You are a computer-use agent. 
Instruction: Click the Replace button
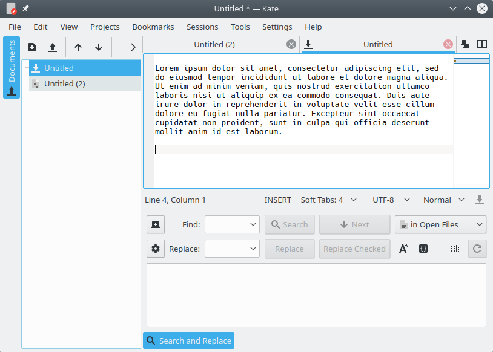coord(290,249)
